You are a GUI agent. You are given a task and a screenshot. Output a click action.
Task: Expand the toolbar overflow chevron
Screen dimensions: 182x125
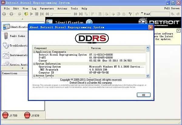pyautogui.click(x=142, y=13)
